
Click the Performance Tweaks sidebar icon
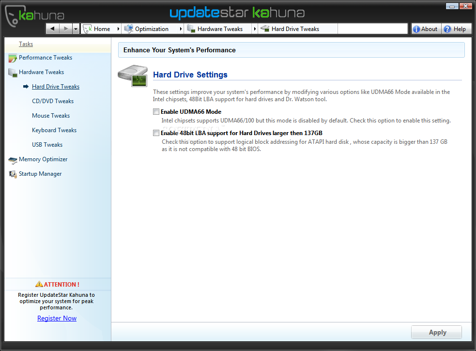pyautogui.click(x=13, y=58)
